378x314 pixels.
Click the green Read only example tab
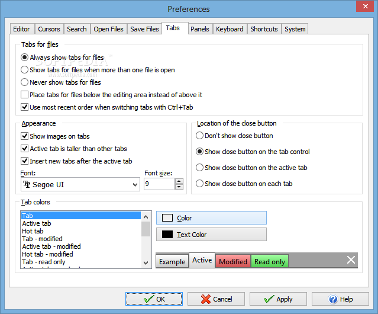coord(270,261)
